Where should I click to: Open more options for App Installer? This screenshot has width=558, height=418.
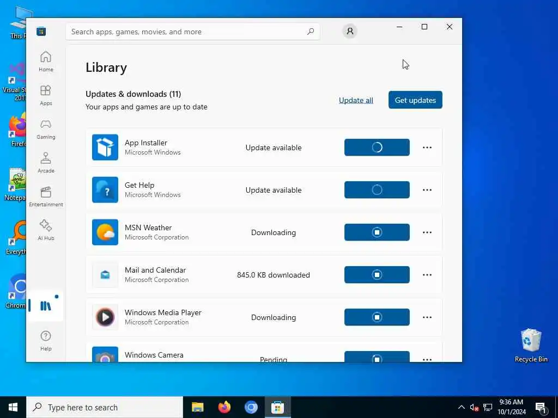coord(427,147)
